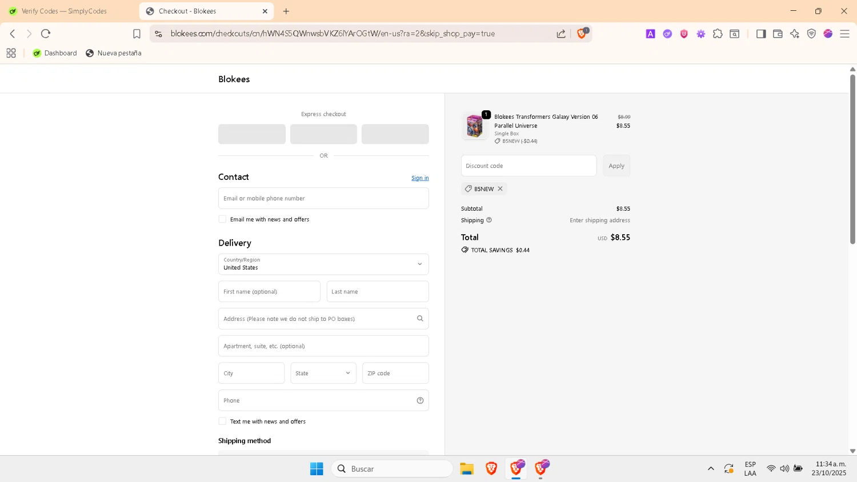Click the taskbar Buscar search box
857x482 pixels.
392,469
